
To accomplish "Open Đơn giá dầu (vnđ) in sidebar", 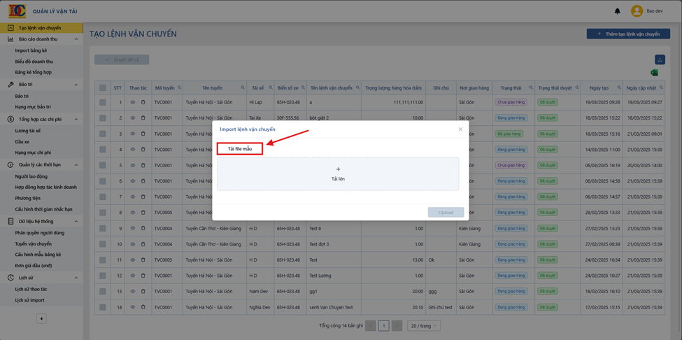I will (x=34, y=265).
